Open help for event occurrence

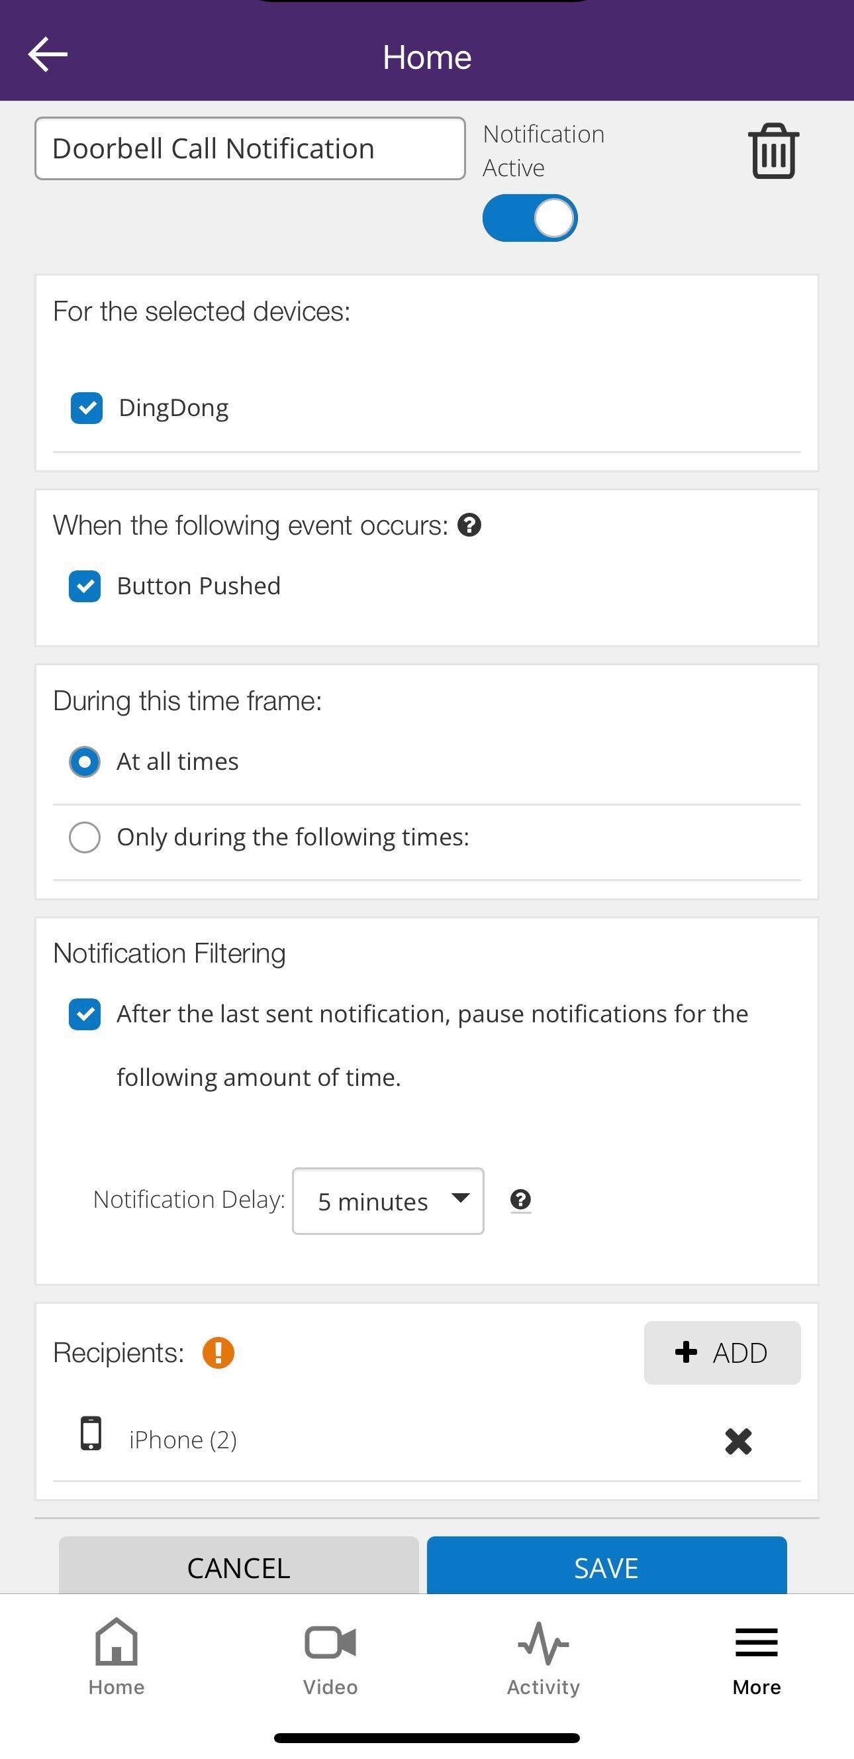[469, 525]
